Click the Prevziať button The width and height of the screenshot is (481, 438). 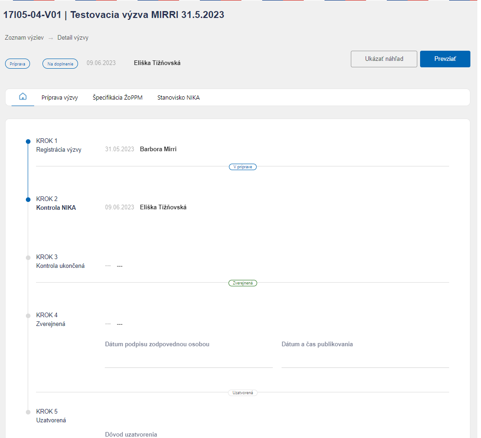tap(445, 59)
